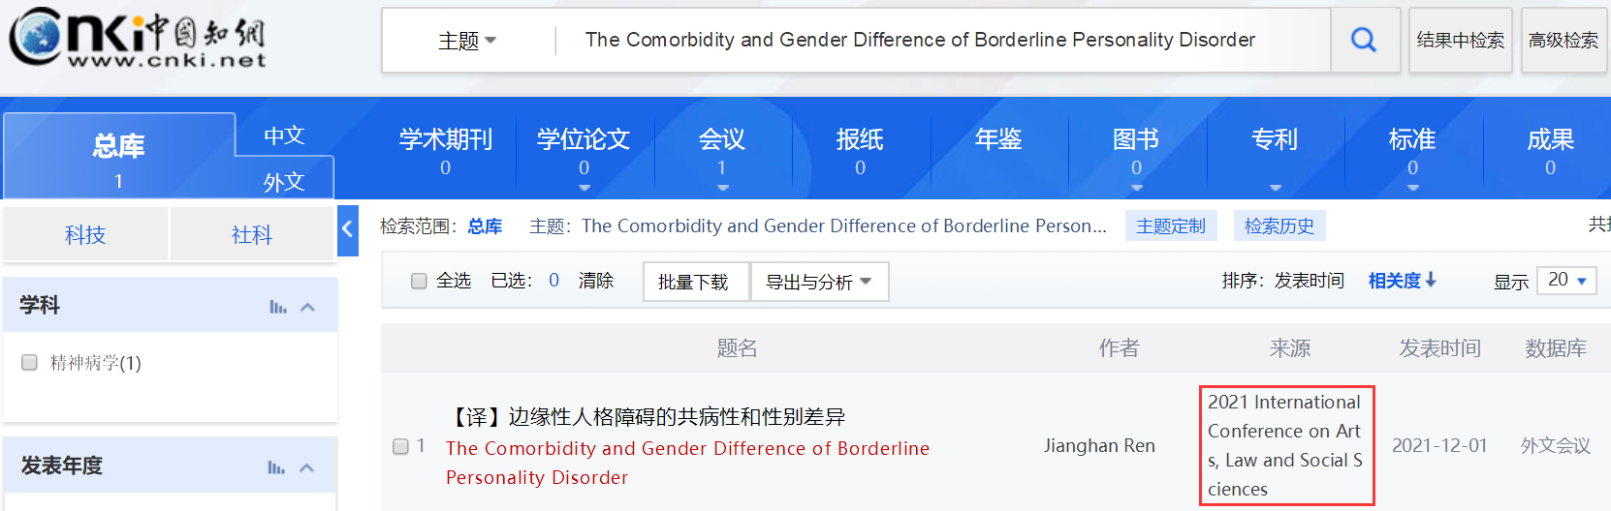Collapse the 学科 filter panel chevron

308,307
